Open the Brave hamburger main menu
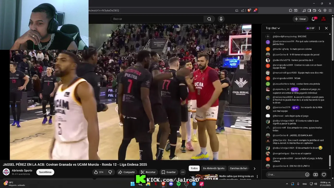Screen dimensions: 334x188 (x=330, y=10)
